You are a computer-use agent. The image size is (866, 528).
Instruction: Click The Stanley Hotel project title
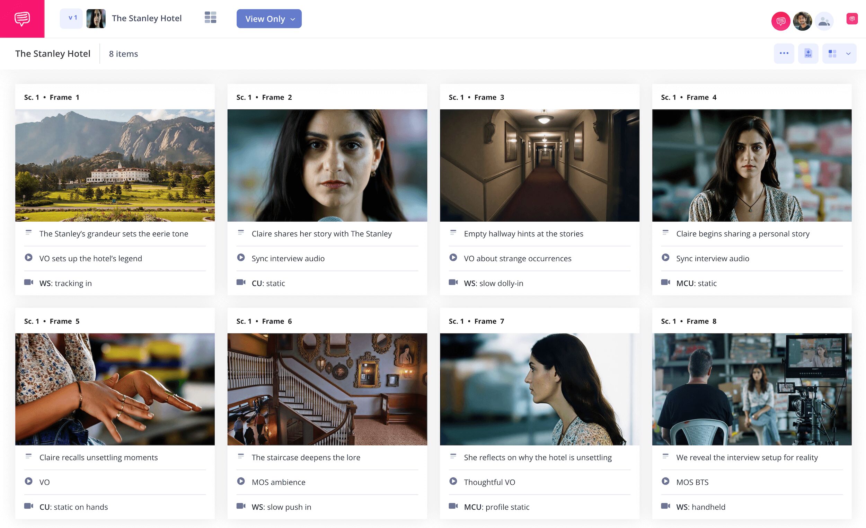(147, 18)
